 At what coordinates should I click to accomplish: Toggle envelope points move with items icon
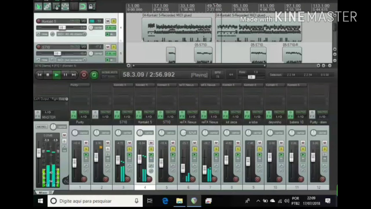(65, 6)
